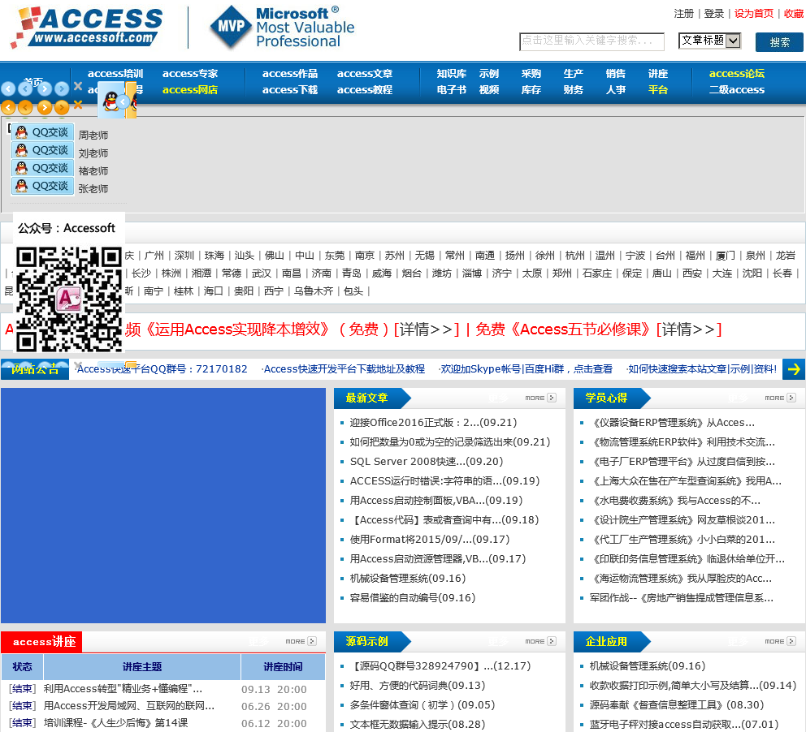Open access论坛 nav item
806x732 pixels.
(737, 73)
